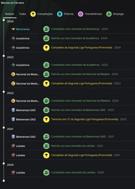The image size is (135, 189).
Task: Click Nacional crest in Contratado 2022 row
Action: pos(13,101)
